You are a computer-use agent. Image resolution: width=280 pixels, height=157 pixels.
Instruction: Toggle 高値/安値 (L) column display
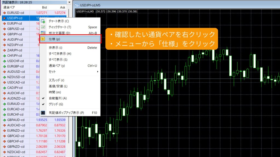tap(58, 86)
